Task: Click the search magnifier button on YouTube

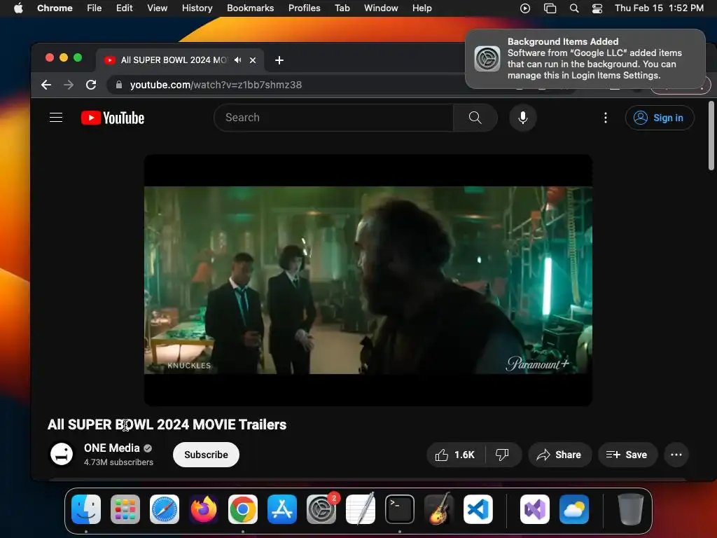Action: click(x=475, y=118)
